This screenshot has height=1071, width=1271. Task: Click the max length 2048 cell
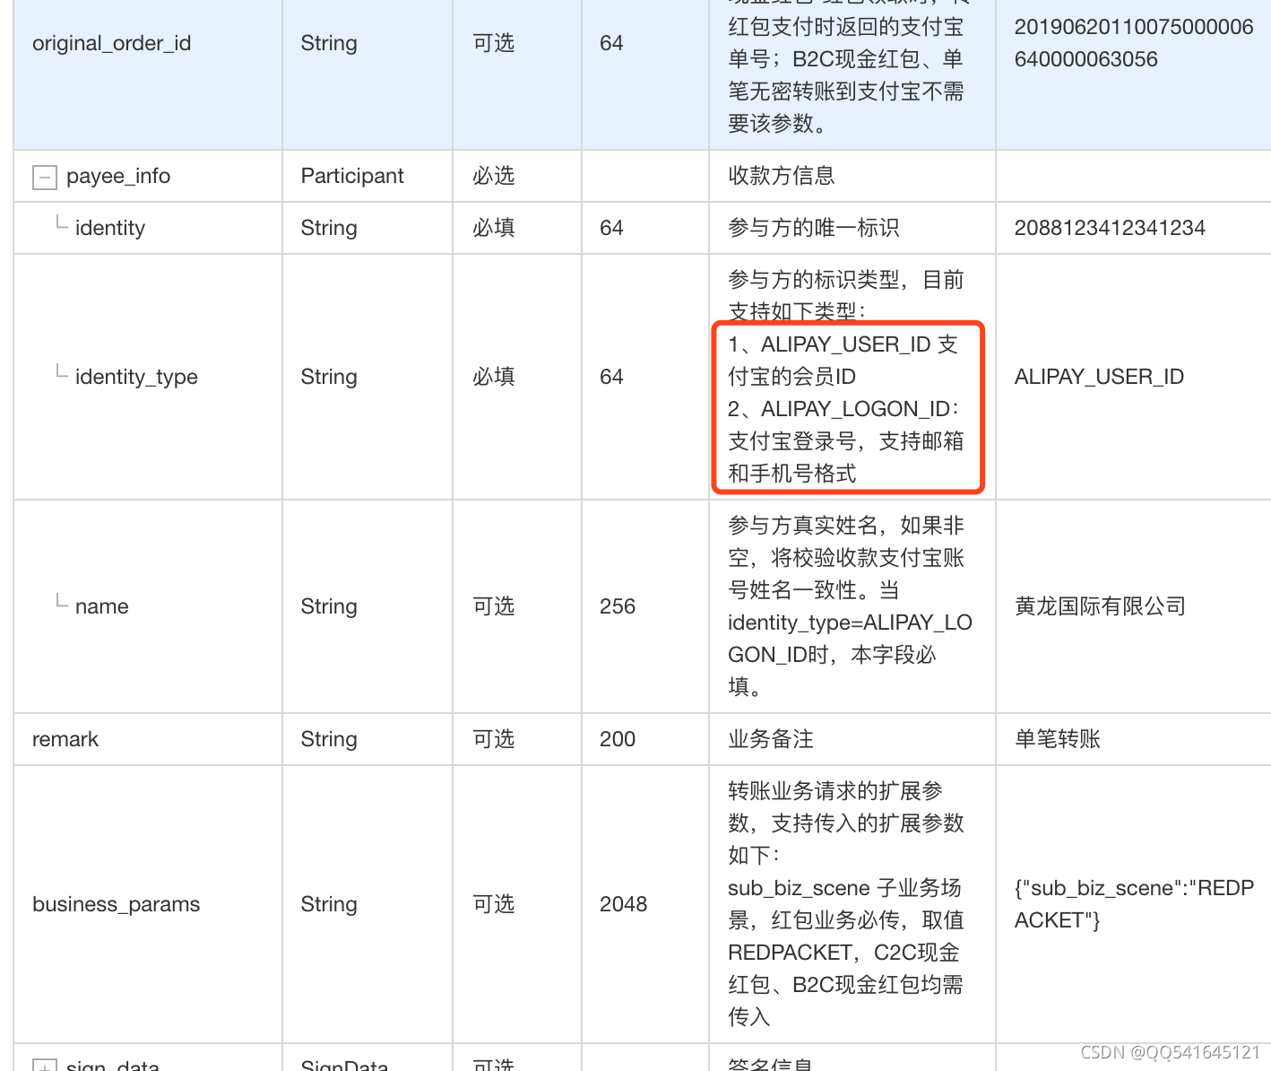624,904
